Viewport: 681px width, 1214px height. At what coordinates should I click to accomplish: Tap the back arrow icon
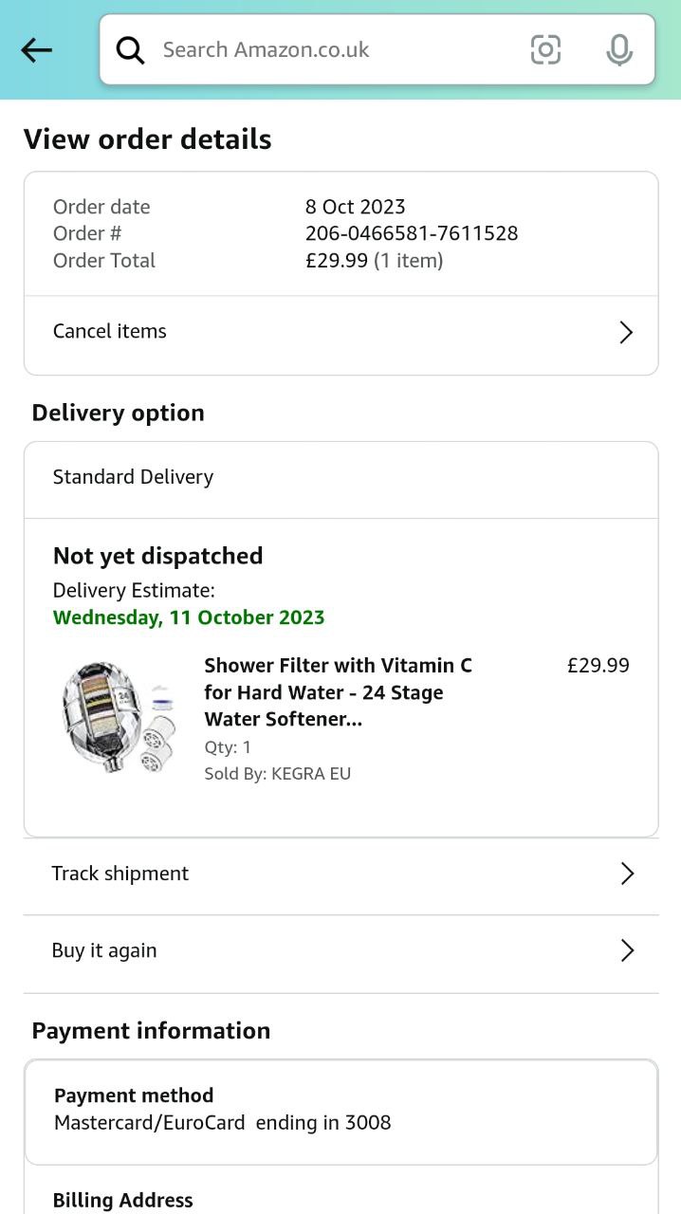pos(36,50)
